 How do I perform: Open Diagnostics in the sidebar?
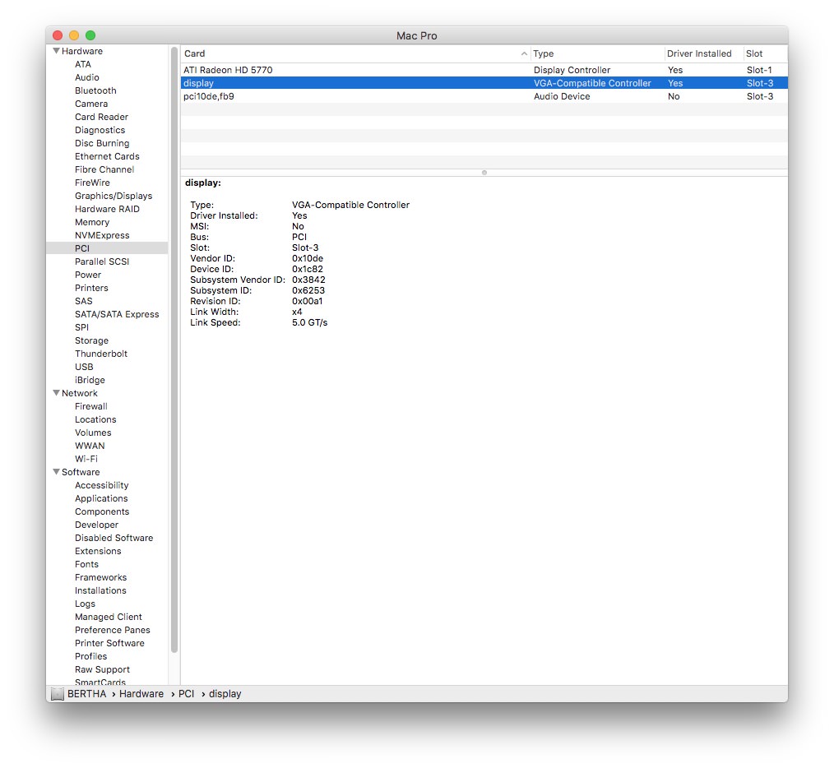pyautogui.click(x=100, y=130)
